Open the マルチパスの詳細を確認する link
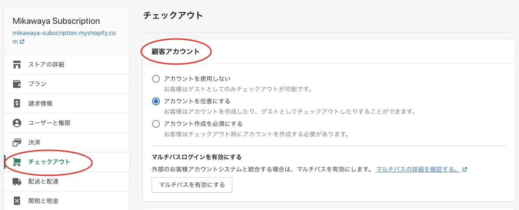 (418, 169)
